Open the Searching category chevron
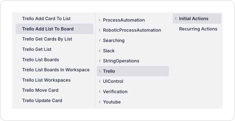 [x=100, y=41]
